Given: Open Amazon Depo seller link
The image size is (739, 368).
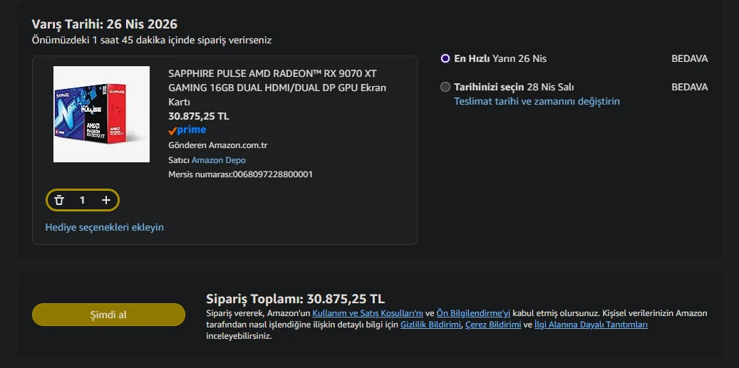Looking at the screenshot, I should click(218, 160).
